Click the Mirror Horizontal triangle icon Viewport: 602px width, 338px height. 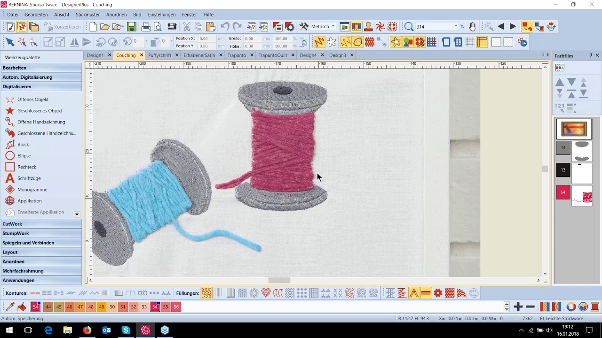74,42
